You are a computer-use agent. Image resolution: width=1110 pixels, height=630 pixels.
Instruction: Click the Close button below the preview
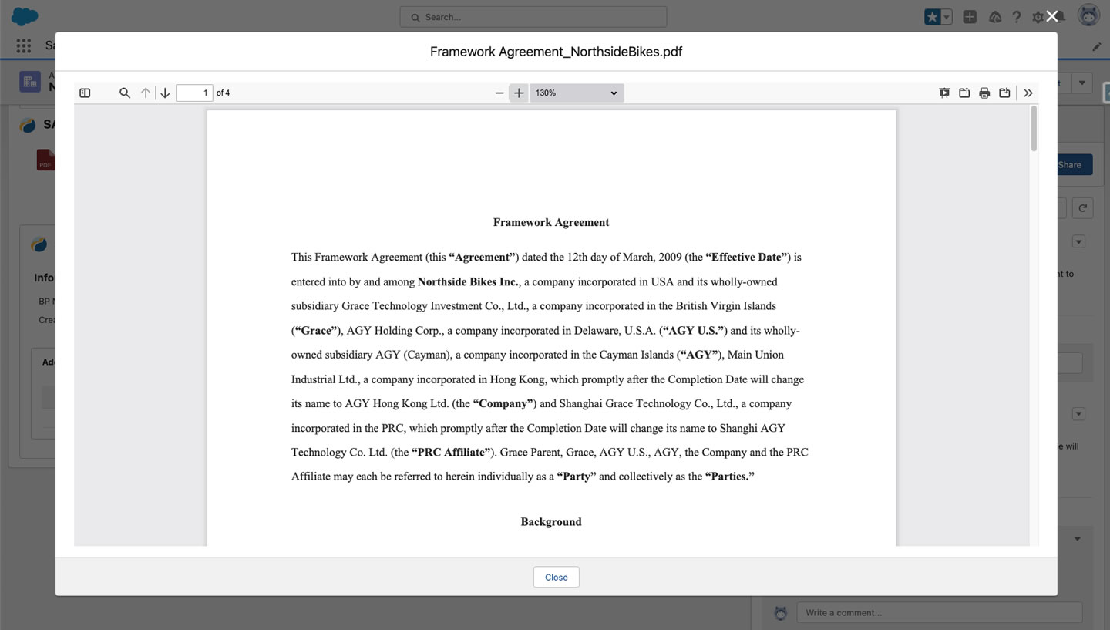556,577
